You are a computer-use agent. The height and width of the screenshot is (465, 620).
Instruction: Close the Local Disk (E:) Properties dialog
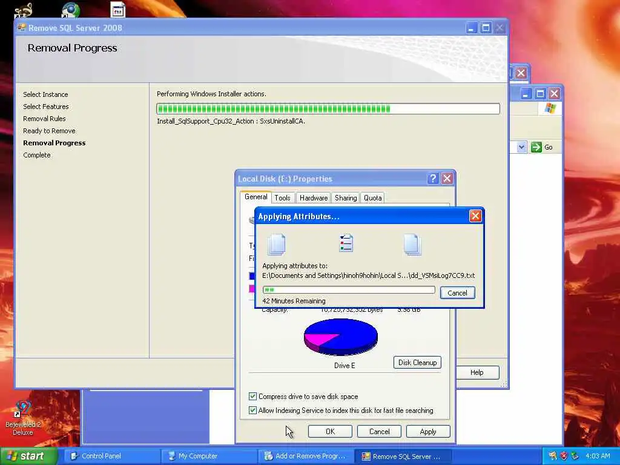pos(447,179)
